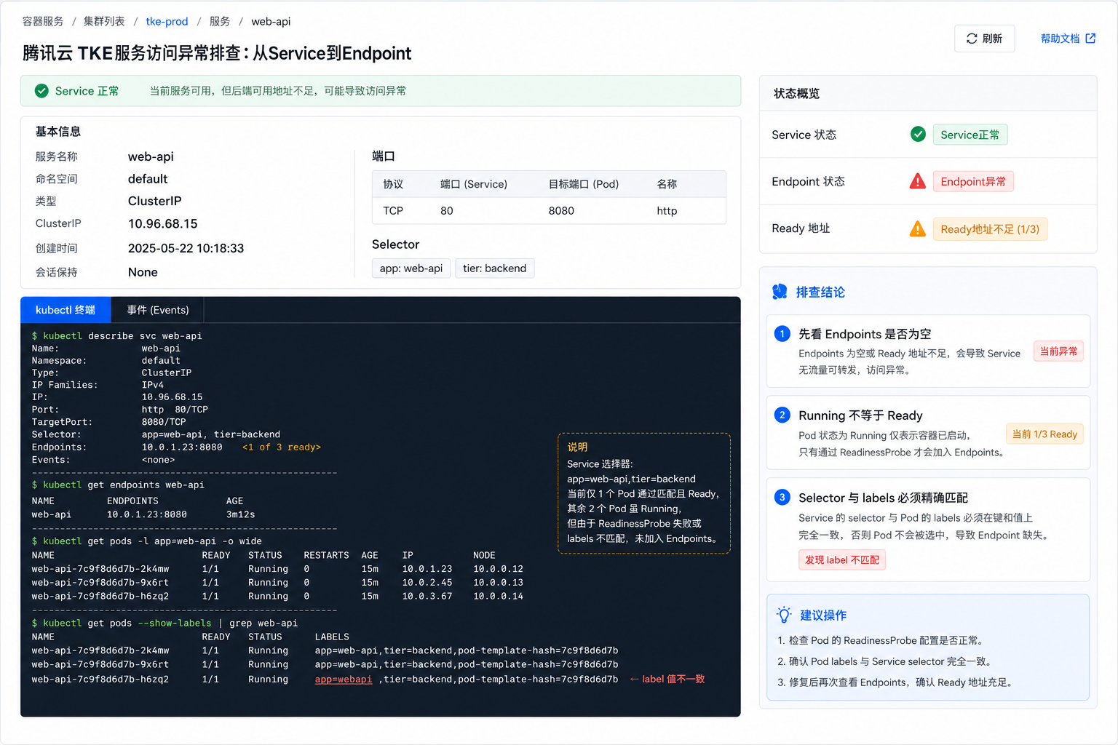The image size is (1118, 745).
Task: Click the 说明 note box title
Action: 577,447
